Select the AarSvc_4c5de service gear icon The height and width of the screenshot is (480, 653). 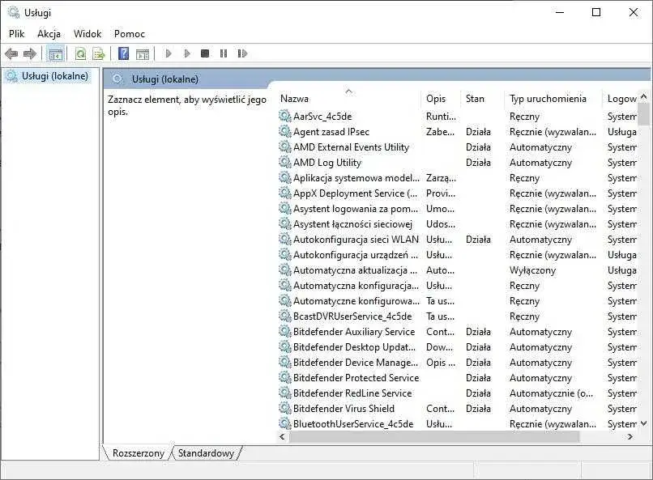click(285, 116)
